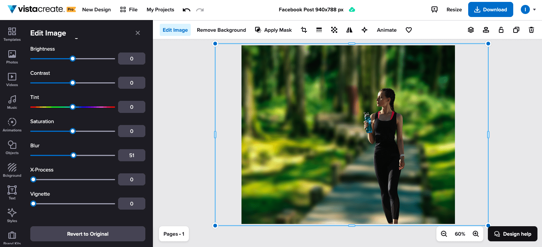The width and height of the screenshot is (542, 247).
Task: Switch to the Remove Background tab
Action: tap(221, 30)
